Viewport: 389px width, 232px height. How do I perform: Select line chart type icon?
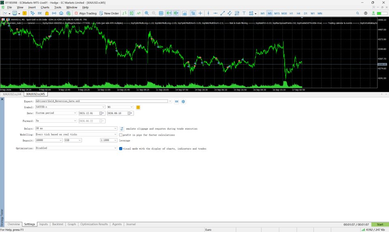139,13
